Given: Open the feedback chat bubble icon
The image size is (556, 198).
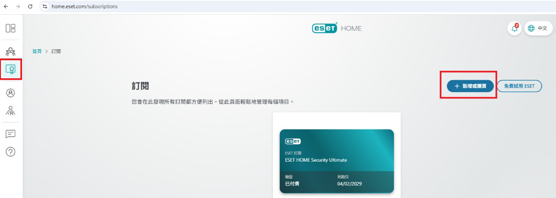Looking at the screenshot, I should (11, 134).
